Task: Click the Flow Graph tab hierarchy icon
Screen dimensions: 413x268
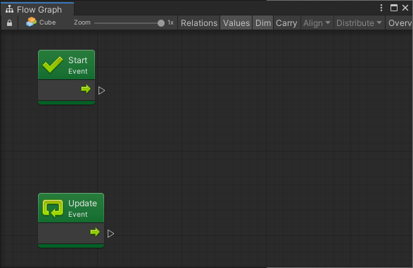Action: (x=9, y=9)
